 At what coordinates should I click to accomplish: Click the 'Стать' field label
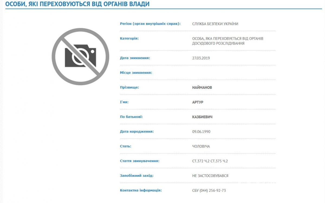tap(126, 146)
